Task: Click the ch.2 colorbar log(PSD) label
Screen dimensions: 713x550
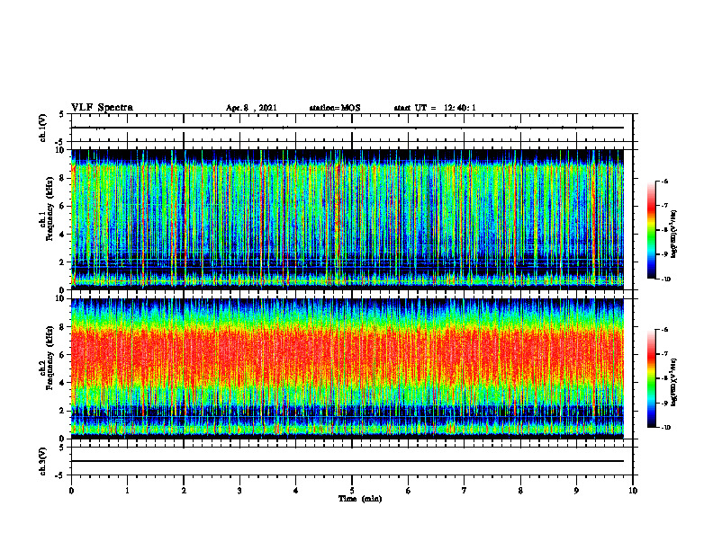Action: pyautogui.click(x=673, y=383)
